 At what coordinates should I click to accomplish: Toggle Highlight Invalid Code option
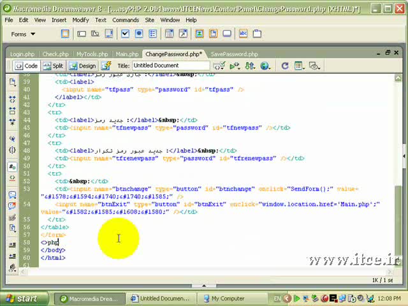point(12,178)
